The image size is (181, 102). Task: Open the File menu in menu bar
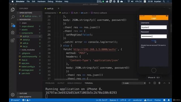28,1
